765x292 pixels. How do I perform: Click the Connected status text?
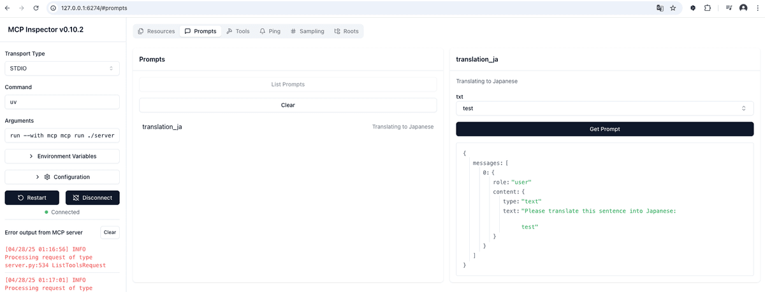pyautogui.click(x=65, y=212)
